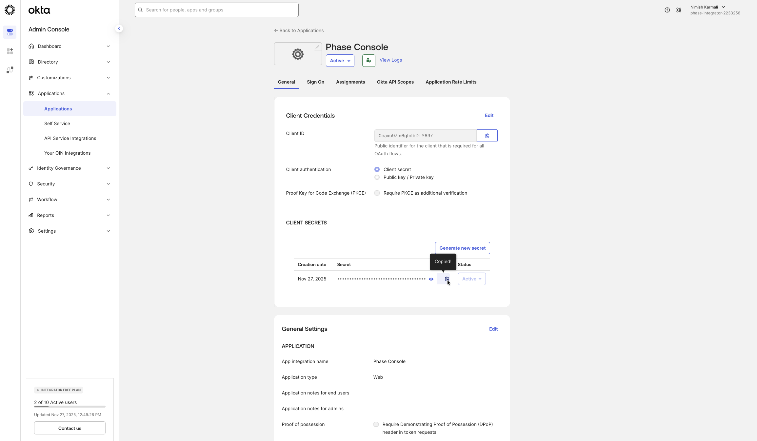Viewport: 757px width, 441px height.
Task: Click the Applications grid icon in sidebar
Action: pyautogui.click(x=31, y=93)
